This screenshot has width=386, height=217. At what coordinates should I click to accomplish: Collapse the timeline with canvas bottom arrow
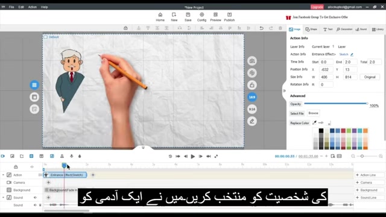[143, 148]
